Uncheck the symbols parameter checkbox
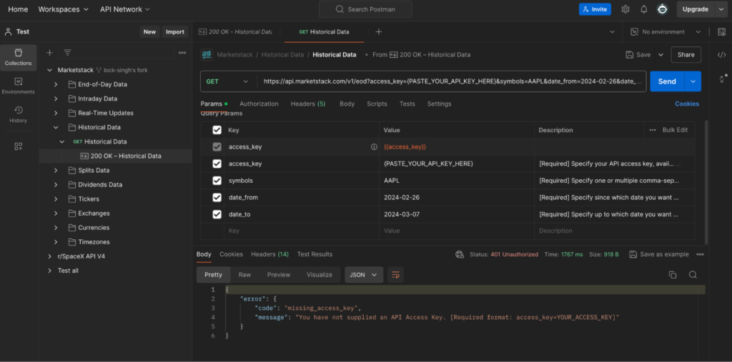Image resolution: width=732 pixels, height=362 pixels. (x=217, y=181)
